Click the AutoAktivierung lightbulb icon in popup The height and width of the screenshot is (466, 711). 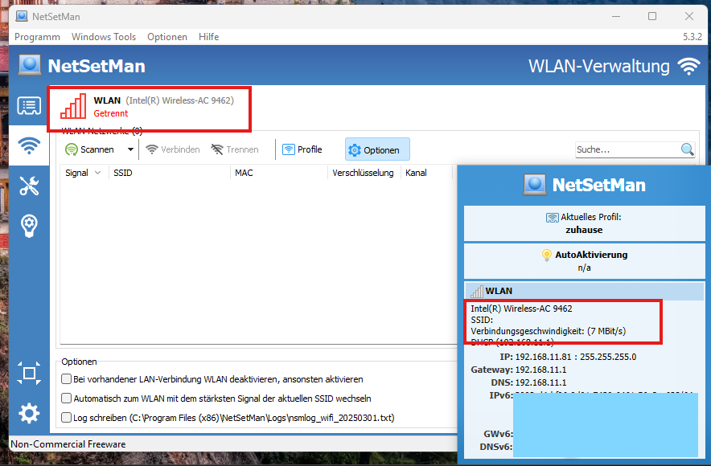[x=547, y=255]
